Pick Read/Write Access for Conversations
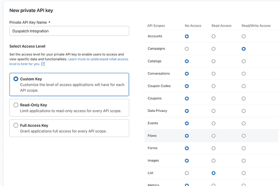 (x=244, y=74)
